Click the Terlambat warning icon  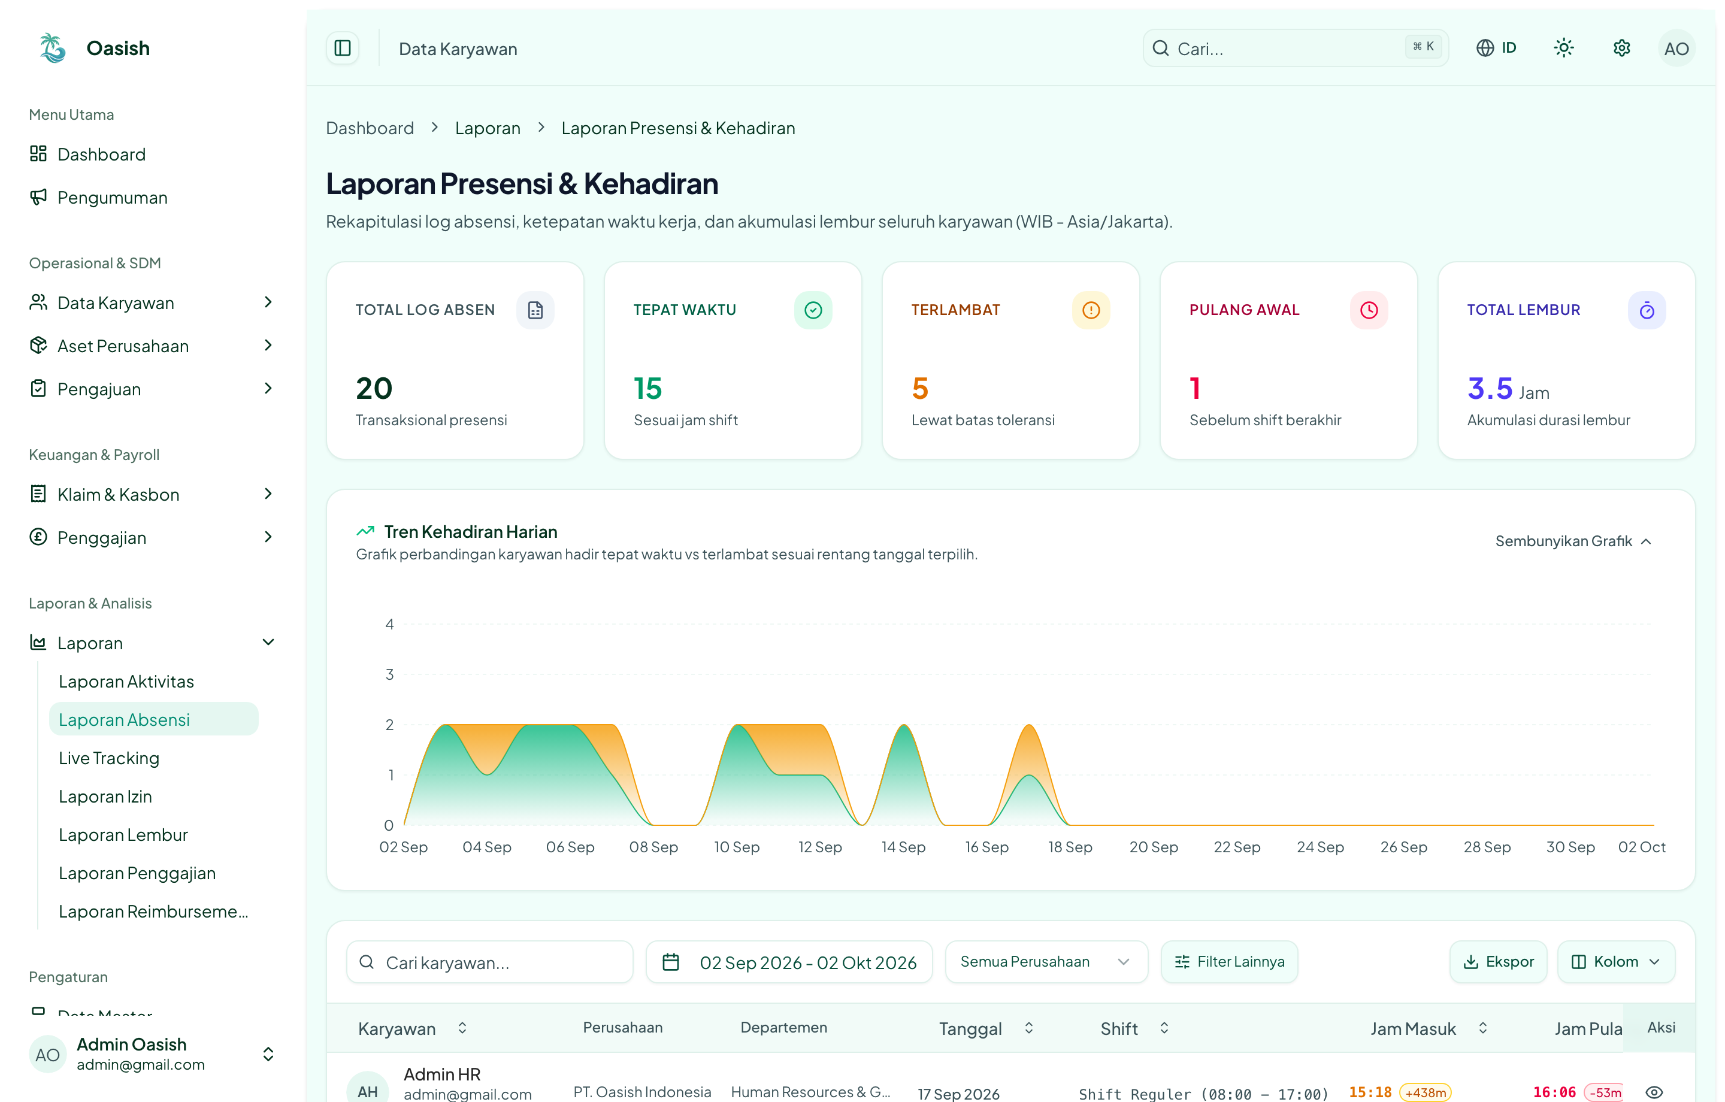(1091, 310)
